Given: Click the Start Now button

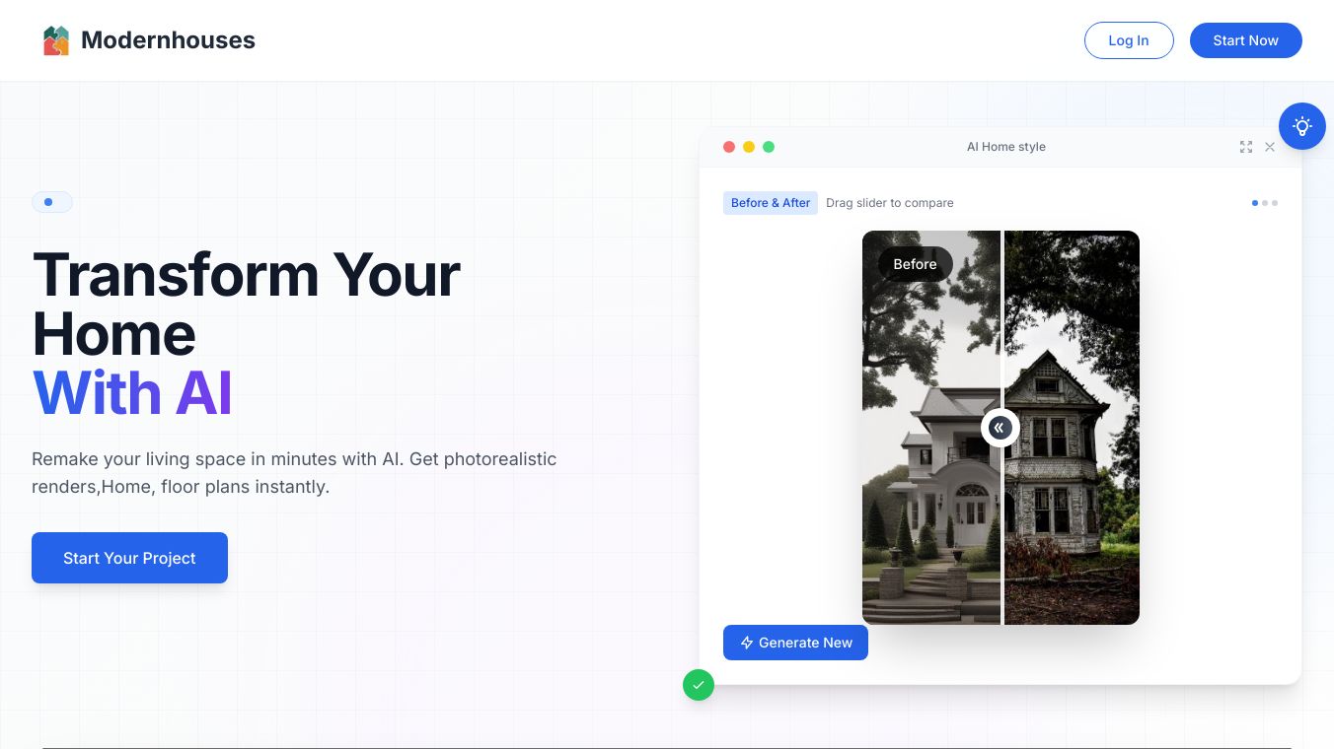Looking at the screenshot, I should pyautogui.click(x=1246, y=40).
